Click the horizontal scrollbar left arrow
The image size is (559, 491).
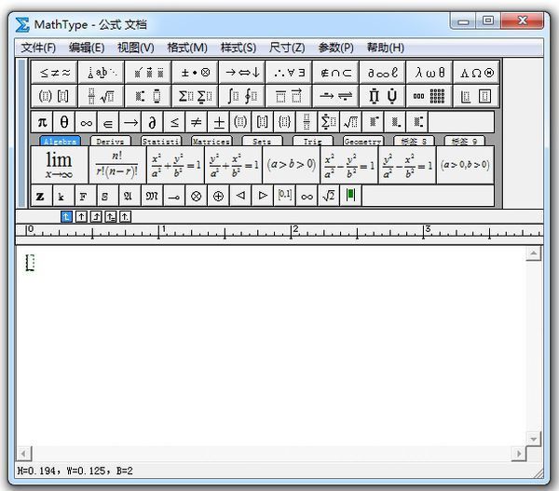coord(24,454)
